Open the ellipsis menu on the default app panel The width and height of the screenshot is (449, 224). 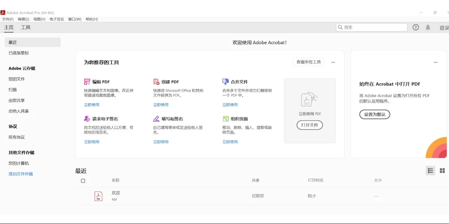pos(436,62)
